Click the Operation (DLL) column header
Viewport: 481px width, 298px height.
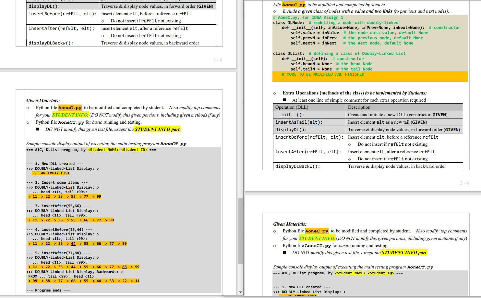pos(292,107)
